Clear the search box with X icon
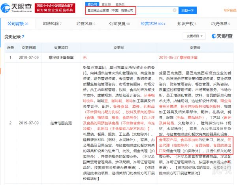Viewport: 237px width, 185px height. pyautogui.click(x=174, y=9)
